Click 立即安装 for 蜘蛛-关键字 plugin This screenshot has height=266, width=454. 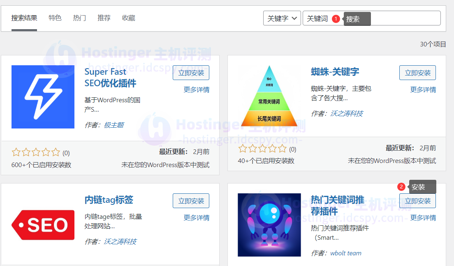point(417,73)
